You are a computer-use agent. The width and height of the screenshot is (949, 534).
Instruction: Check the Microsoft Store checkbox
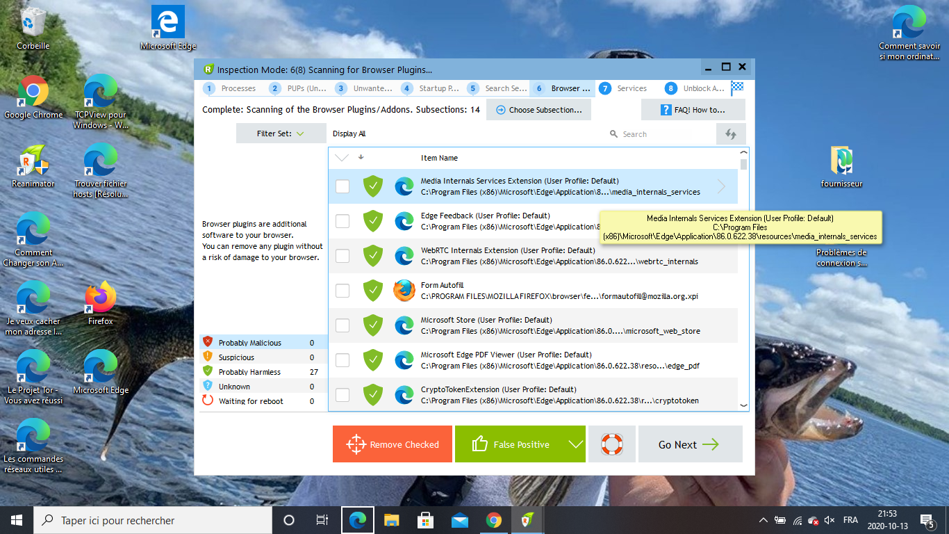pyautogui.click(x=343, y=325)
